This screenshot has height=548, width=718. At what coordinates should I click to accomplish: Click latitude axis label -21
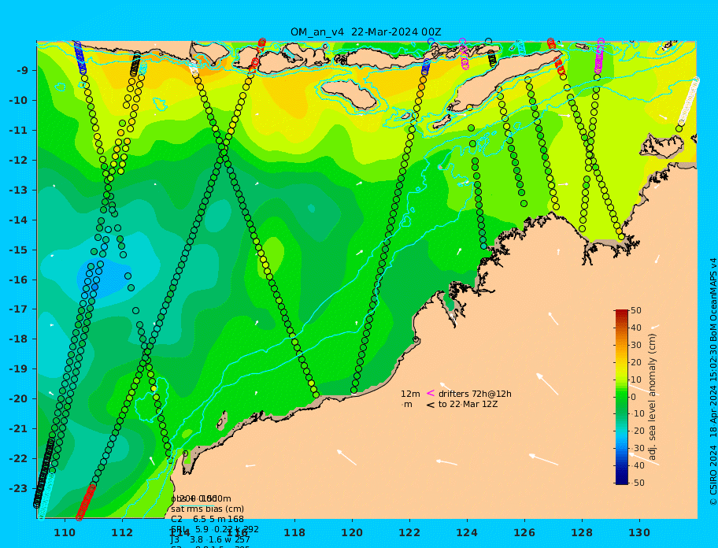coord(19,428)
